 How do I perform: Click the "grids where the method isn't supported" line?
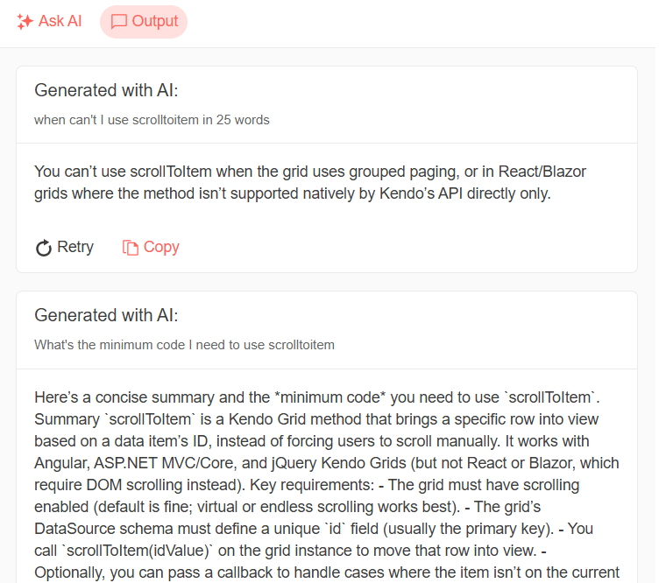coord(292,193)
